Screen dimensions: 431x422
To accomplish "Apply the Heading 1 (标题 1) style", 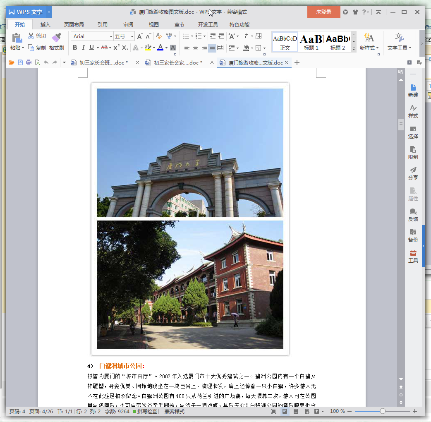I will 311,41.
